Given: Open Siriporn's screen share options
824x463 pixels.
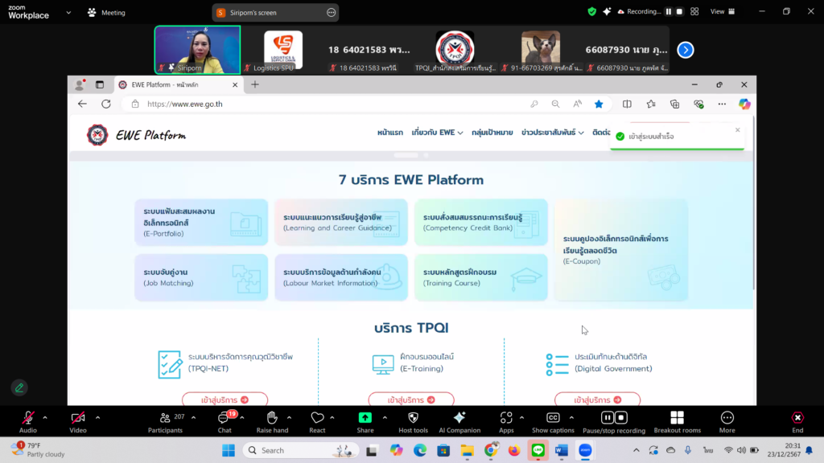Looking at the screenshot, I should (331, 13).
